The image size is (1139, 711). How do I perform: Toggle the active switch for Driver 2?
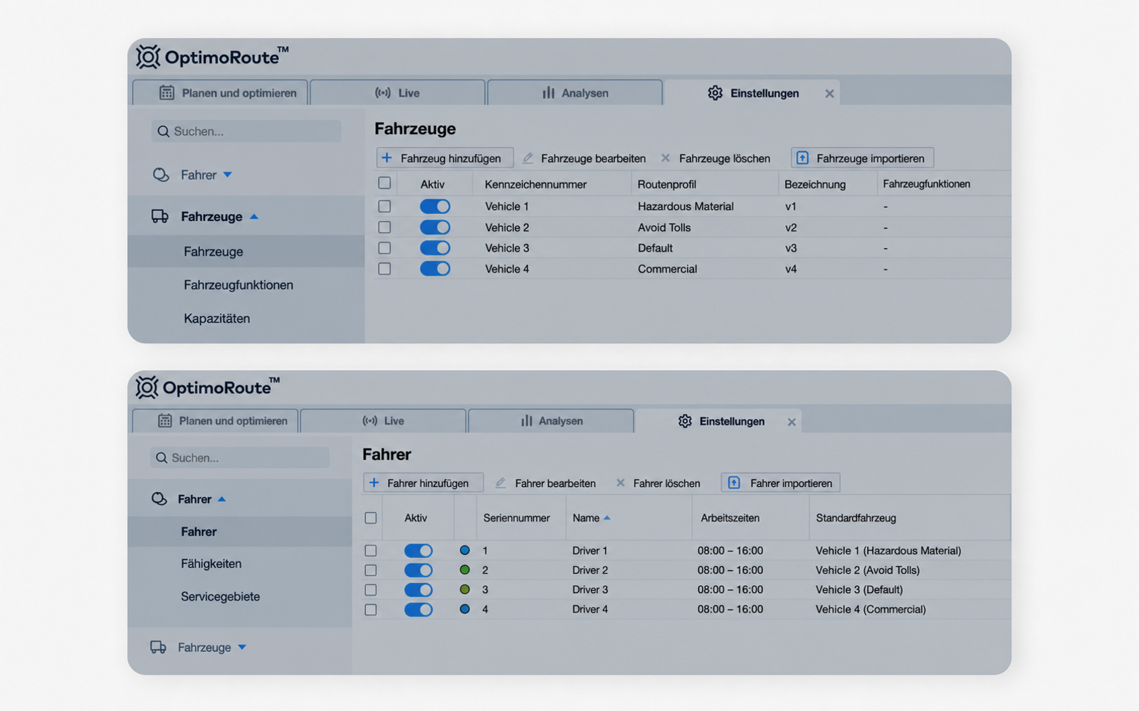[x=419, y=570]
